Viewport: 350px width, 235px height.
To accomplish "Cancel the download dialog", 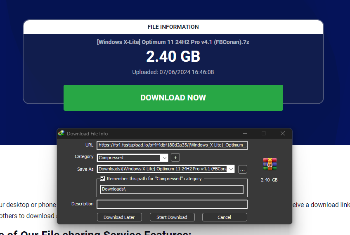I will click(225, 217).
